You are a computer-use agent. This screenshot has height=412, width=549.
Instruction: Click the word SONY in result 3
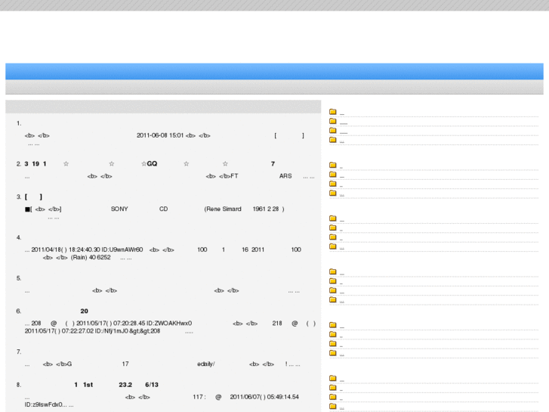click(119, 209)
